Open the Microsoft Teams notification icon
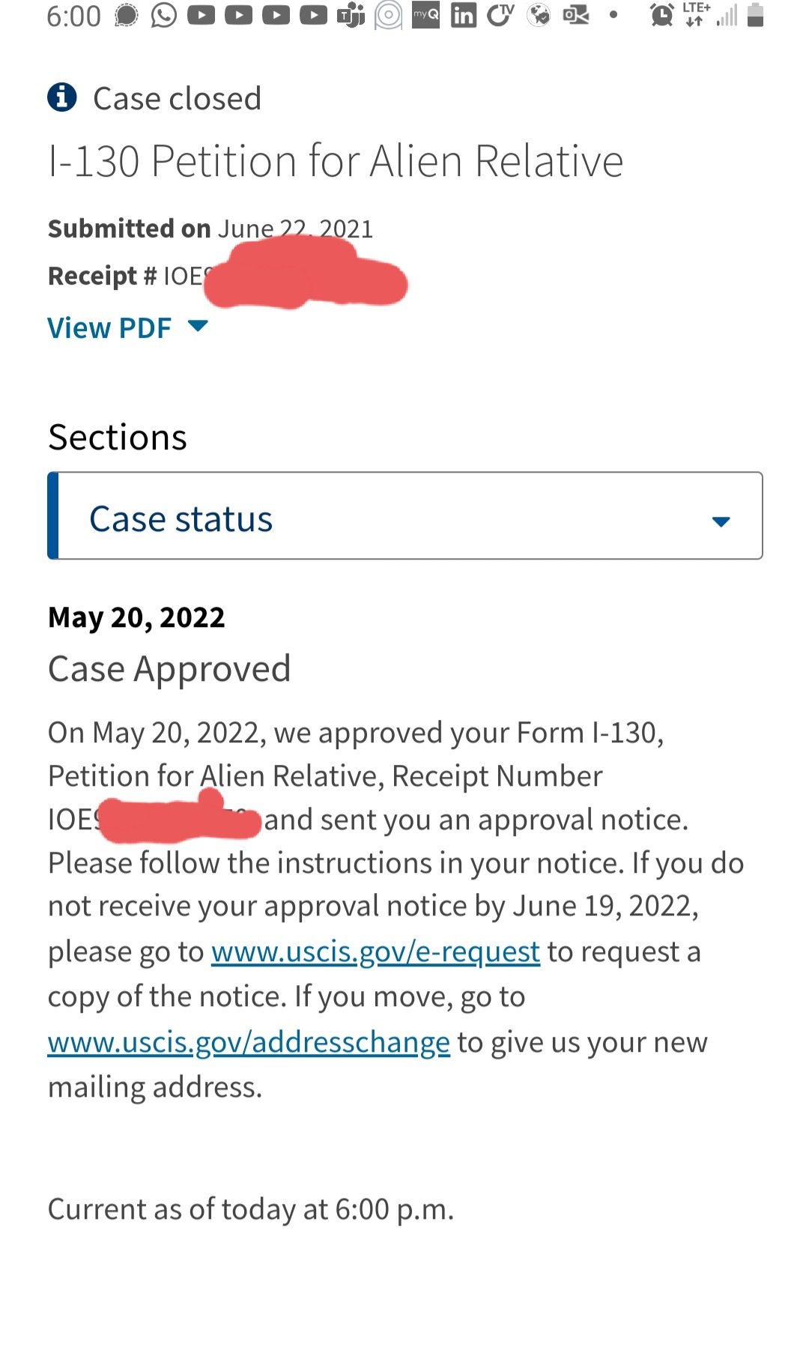This screenshot has height=1347, width=809. (351, 15)
